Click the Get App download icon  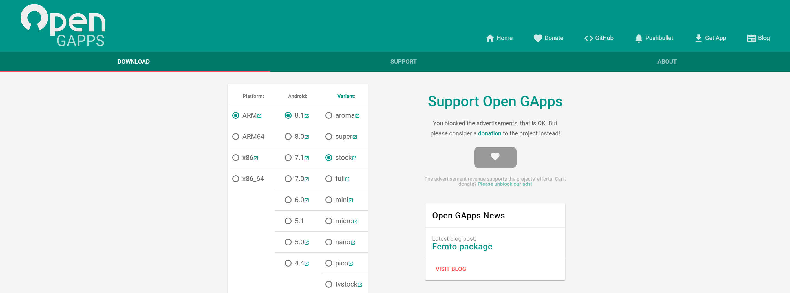[699, 38]
